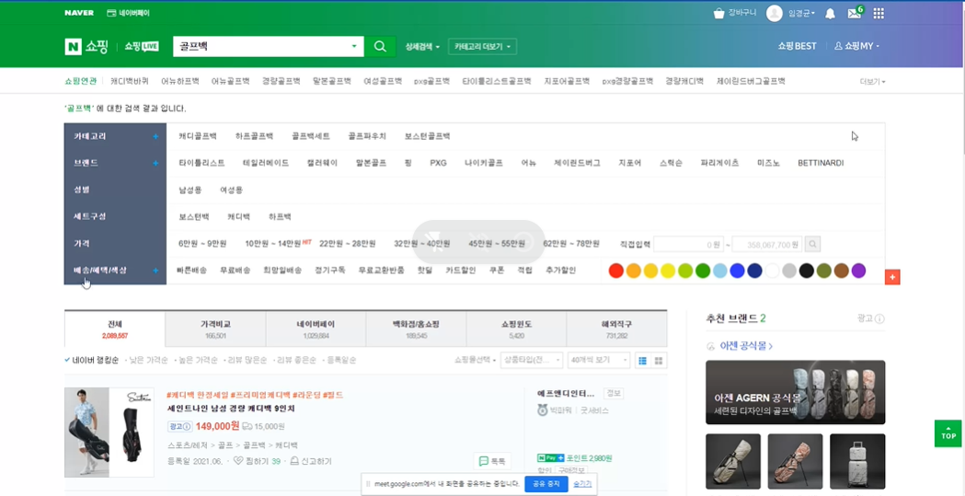The image size is (965, 496).
Task: Select the purple color swatch
Action: click(x=858, y=271)
